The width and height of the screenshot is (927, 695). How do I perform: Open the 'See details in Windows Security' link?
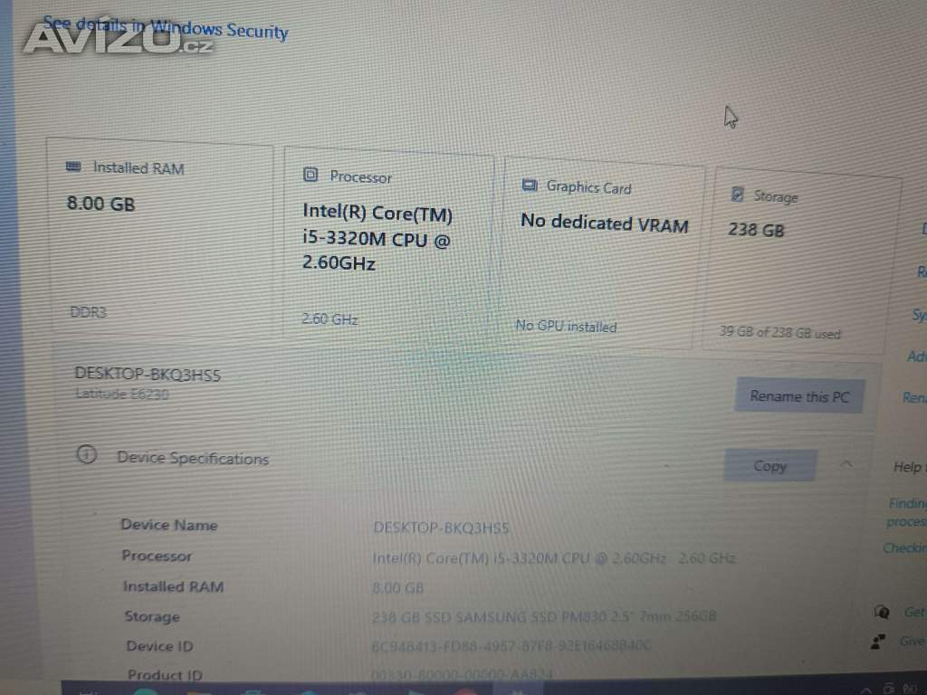[166, 28]
